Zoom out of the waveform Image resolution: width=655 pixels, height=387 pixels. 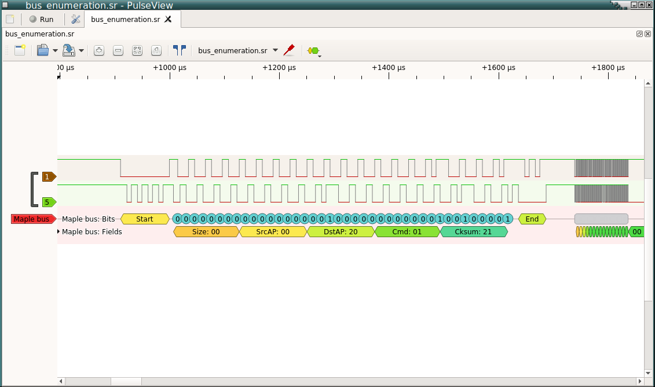(x=118, y=50)
